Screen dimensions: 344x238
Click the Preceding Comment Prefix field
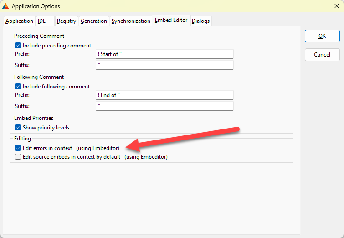point(164,54)
